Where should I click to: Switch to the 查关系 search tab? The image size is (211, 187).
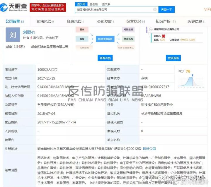(x=106, y=4)
